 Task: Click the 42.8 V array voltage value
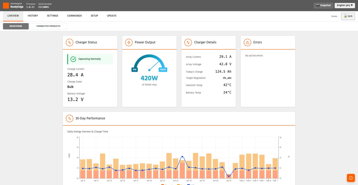225,64
